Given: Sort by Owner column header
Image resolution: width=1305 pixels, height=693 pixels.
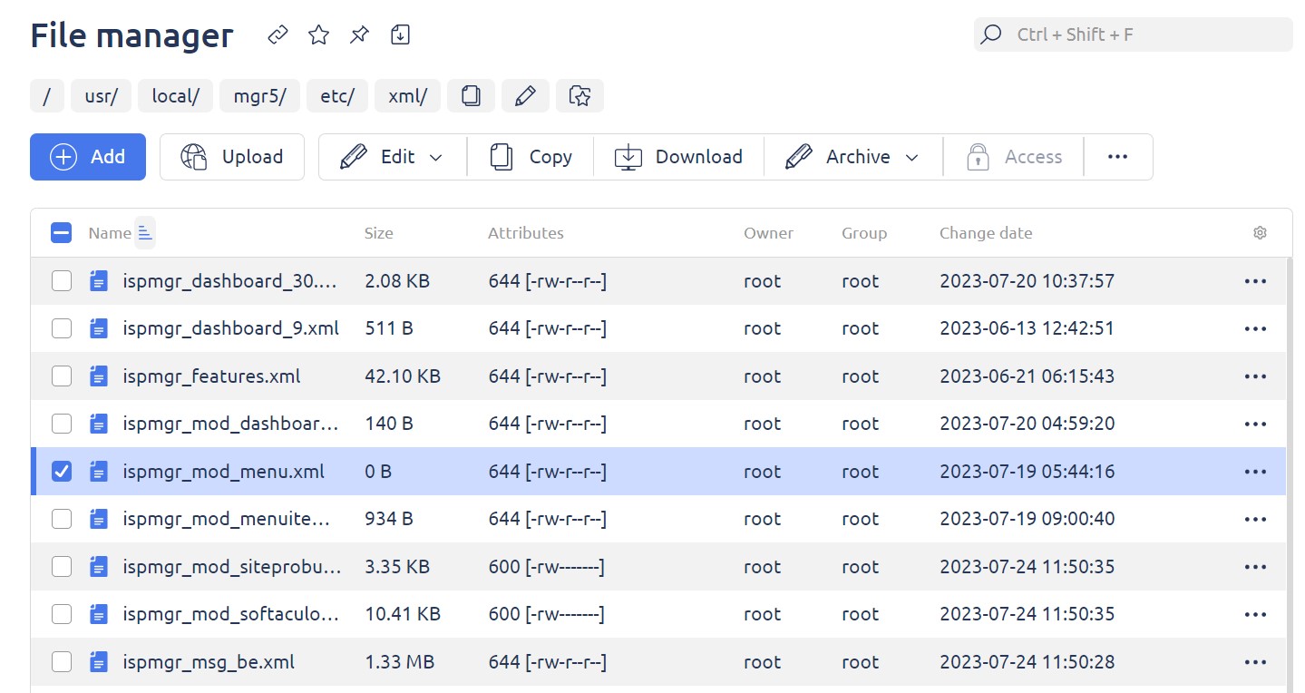Looking at the screenshot, I should pyautogui.click(x=769, y=233).
